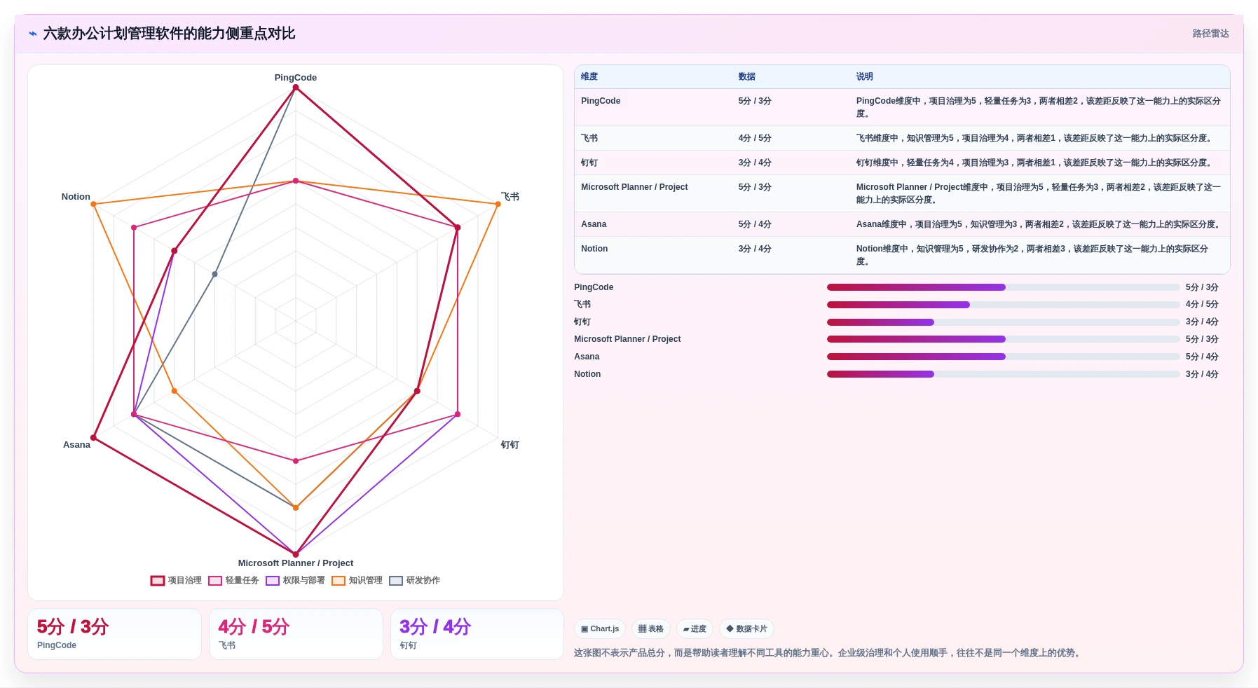
Task: Click the footer note about 产品总分
Action: (828, 653)
